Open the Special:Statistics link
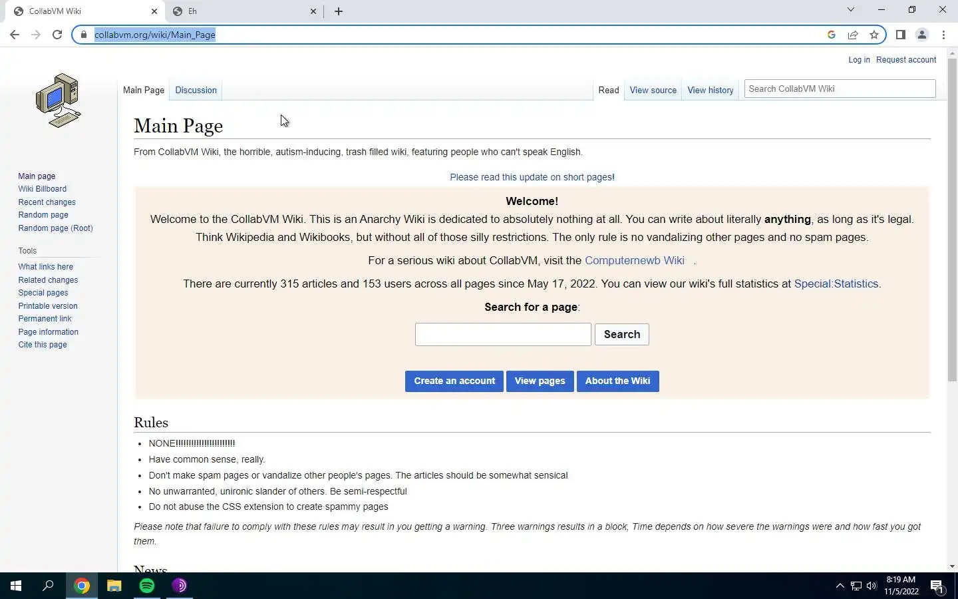The width and height of the screenshot is (958, 599). pyautogui.click(x=836, y=284)
